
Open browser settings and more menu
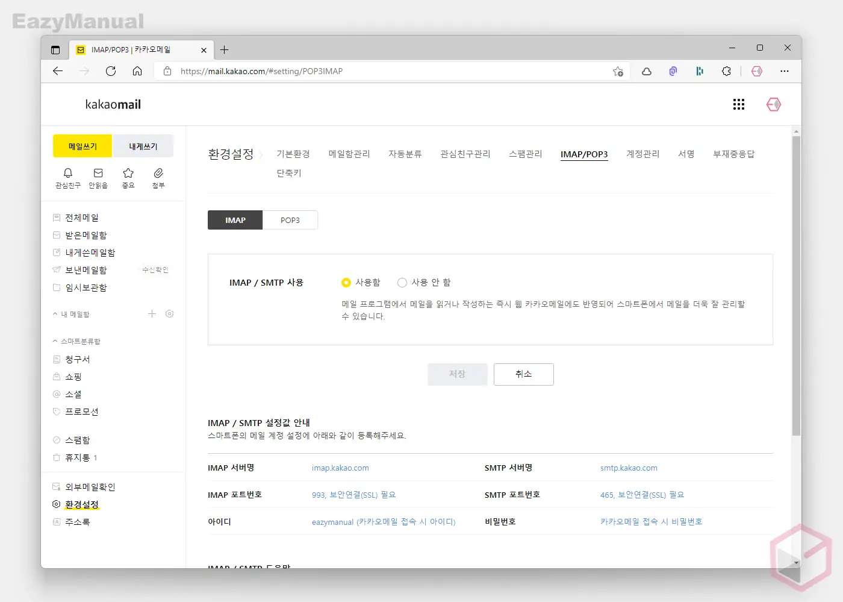click(784, 71)
